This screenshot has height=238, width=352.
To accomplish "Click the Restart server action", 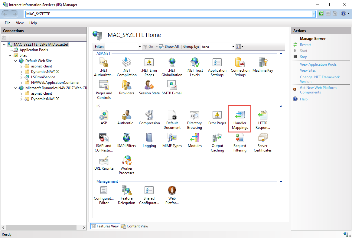I will pos(305,45).
